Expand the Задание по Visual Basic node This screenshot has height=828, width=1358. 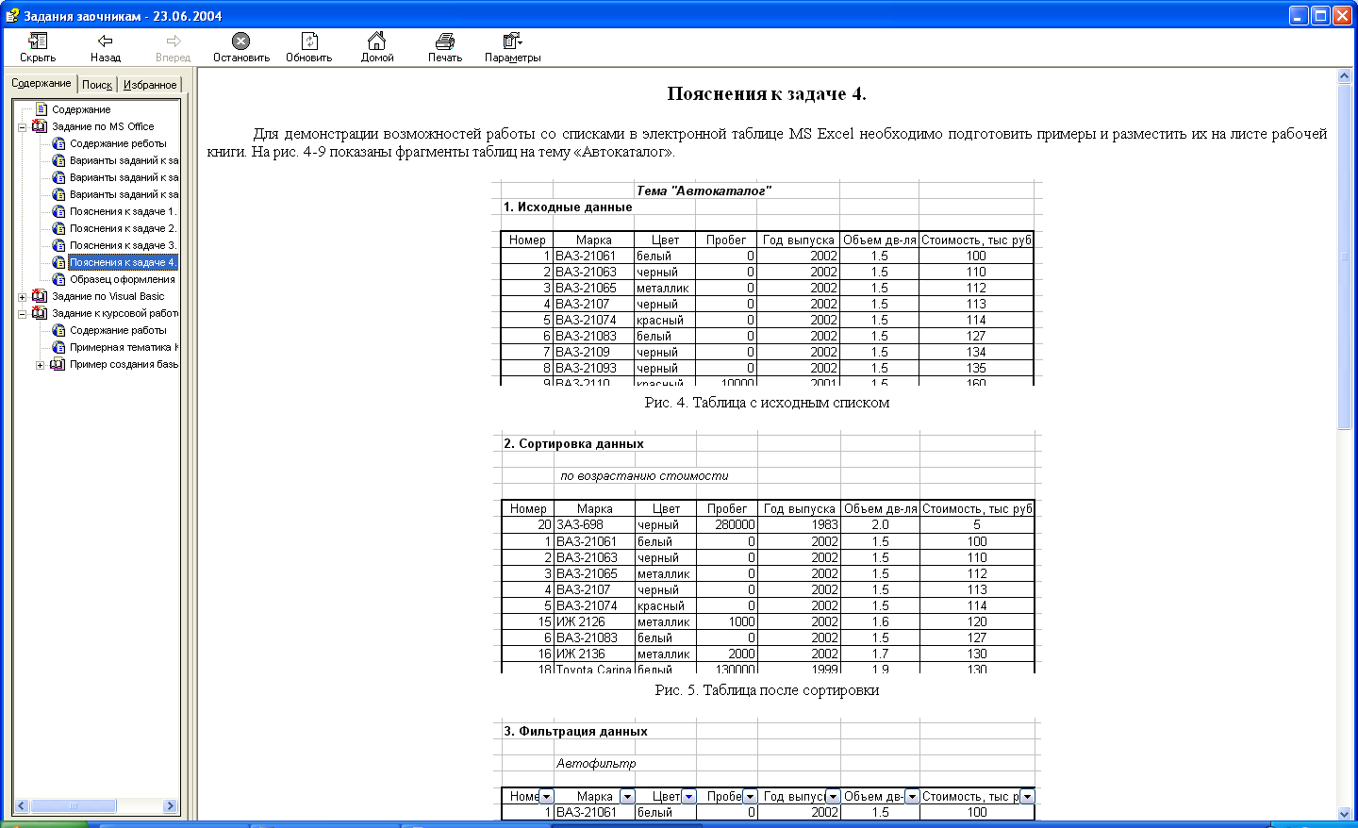[x=23, y=296]
